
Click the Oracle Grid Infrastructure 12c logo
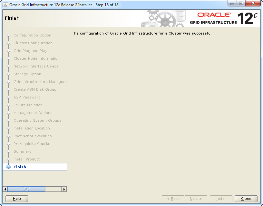224,18
